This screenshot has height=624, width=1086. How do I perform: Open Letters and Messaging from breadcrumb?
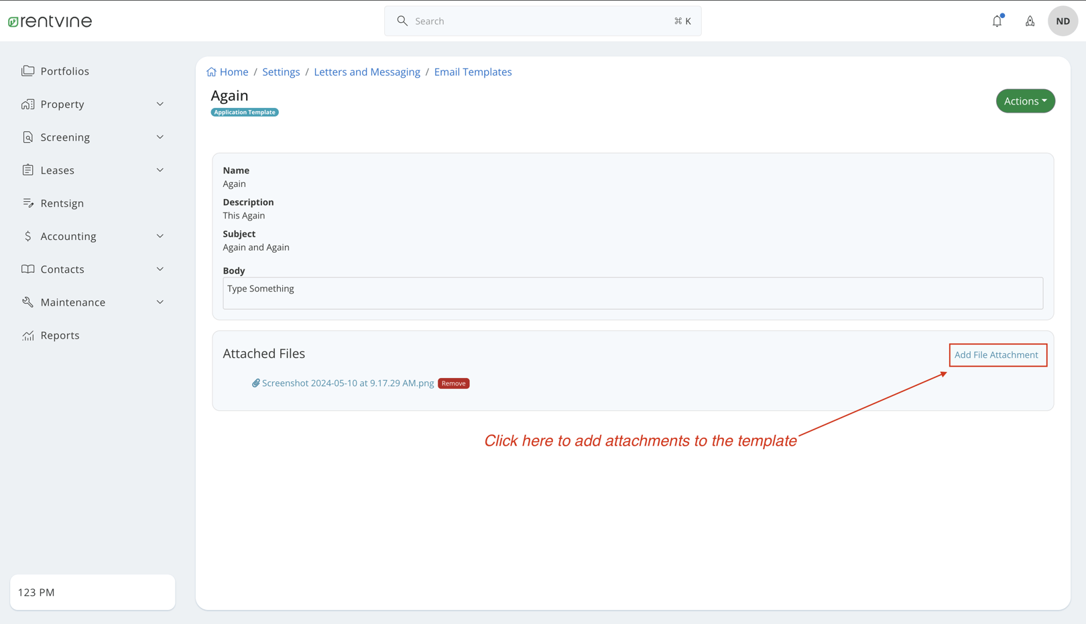367,72
